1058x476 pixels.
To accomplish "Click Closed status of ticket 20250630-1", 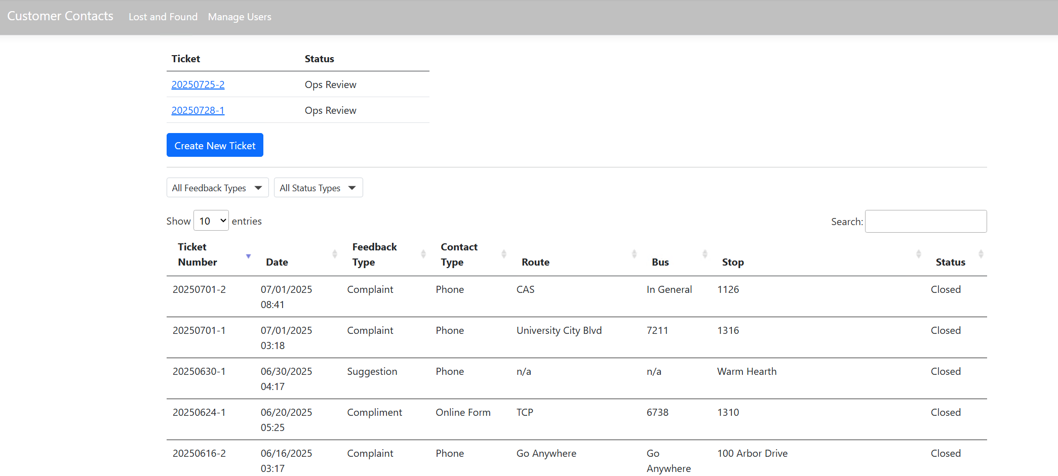I will pos(946,371).
